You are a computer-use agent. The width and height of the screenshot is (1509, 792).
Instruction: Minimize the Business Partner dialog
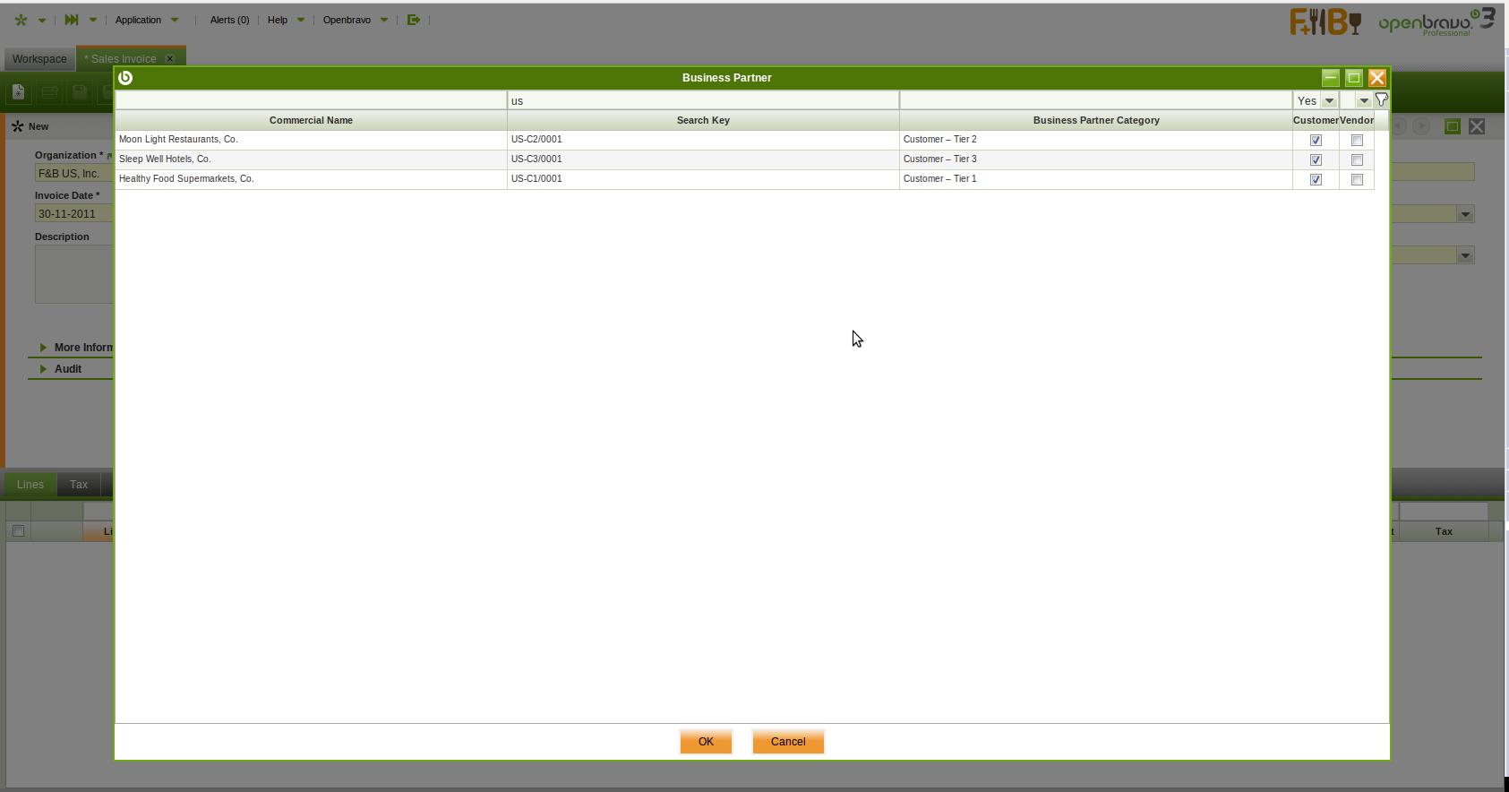(x=1331, y=78)
